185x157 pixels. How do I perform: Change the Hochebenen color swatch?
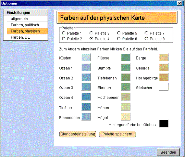coord(126,97)
